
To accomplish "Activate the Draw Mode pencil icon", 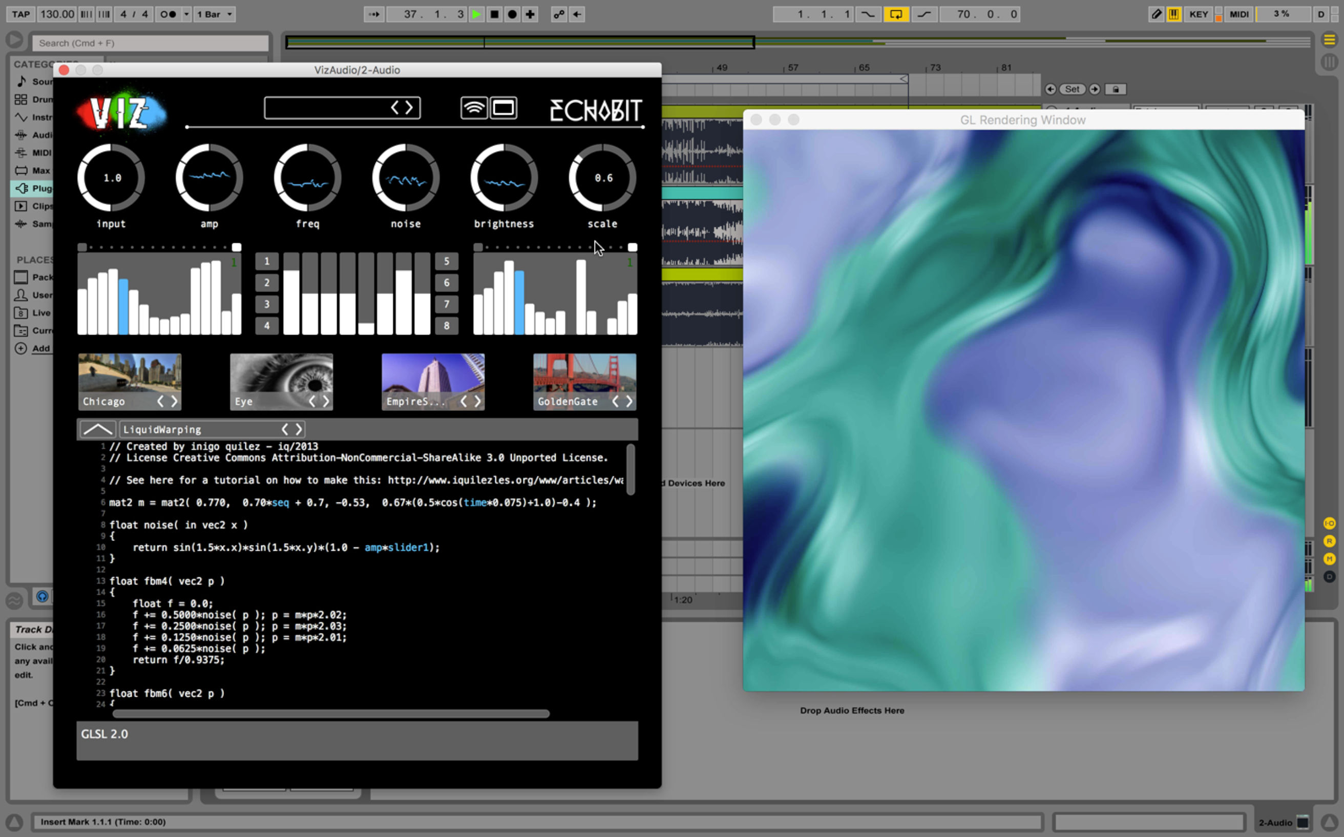I will [x=1157, y=14].
